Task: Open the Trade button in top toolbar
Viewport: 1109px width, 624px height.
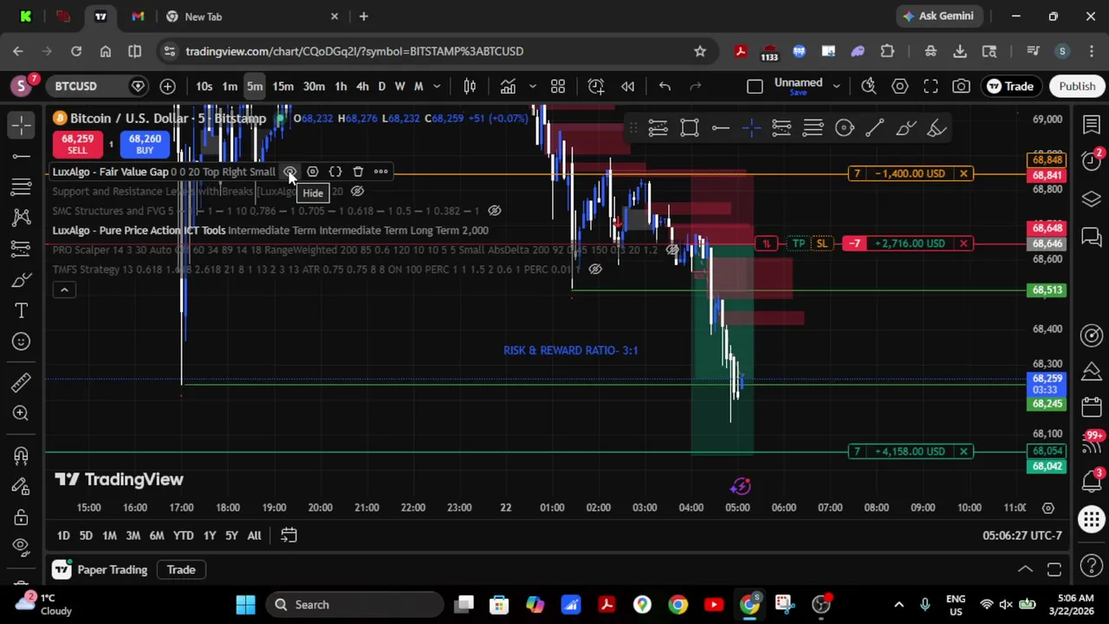Action: [x=1010, y=86]
